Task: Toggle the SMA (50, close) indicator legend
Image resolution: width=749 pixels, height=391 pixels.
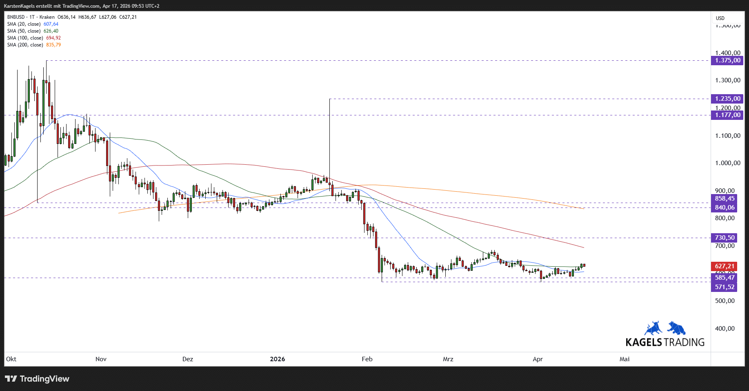Action: [x=24, y=31]
